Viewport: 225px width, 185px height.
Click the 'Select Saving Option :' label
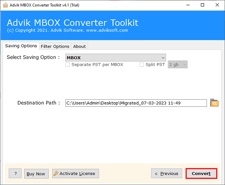[x=33, y=57]
